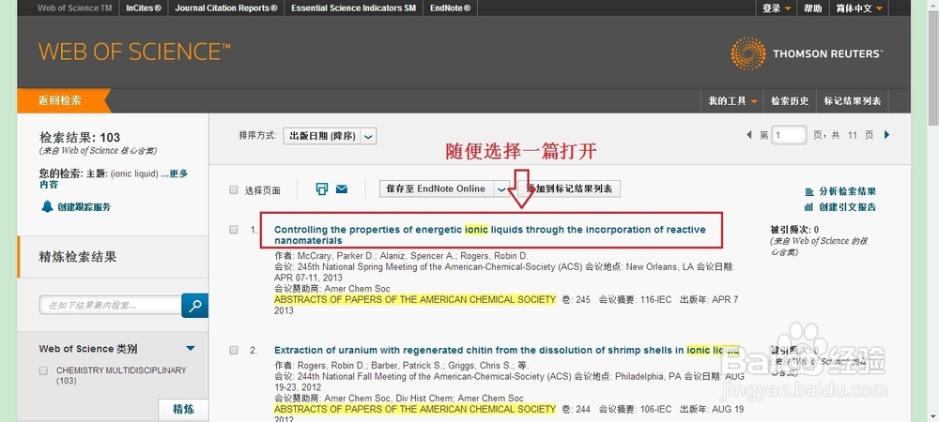939x422 pixels.
Task: Check CHEMISTRY MULTIDISCIPLINARY category checkbox
Action: [x=43, y=370]
